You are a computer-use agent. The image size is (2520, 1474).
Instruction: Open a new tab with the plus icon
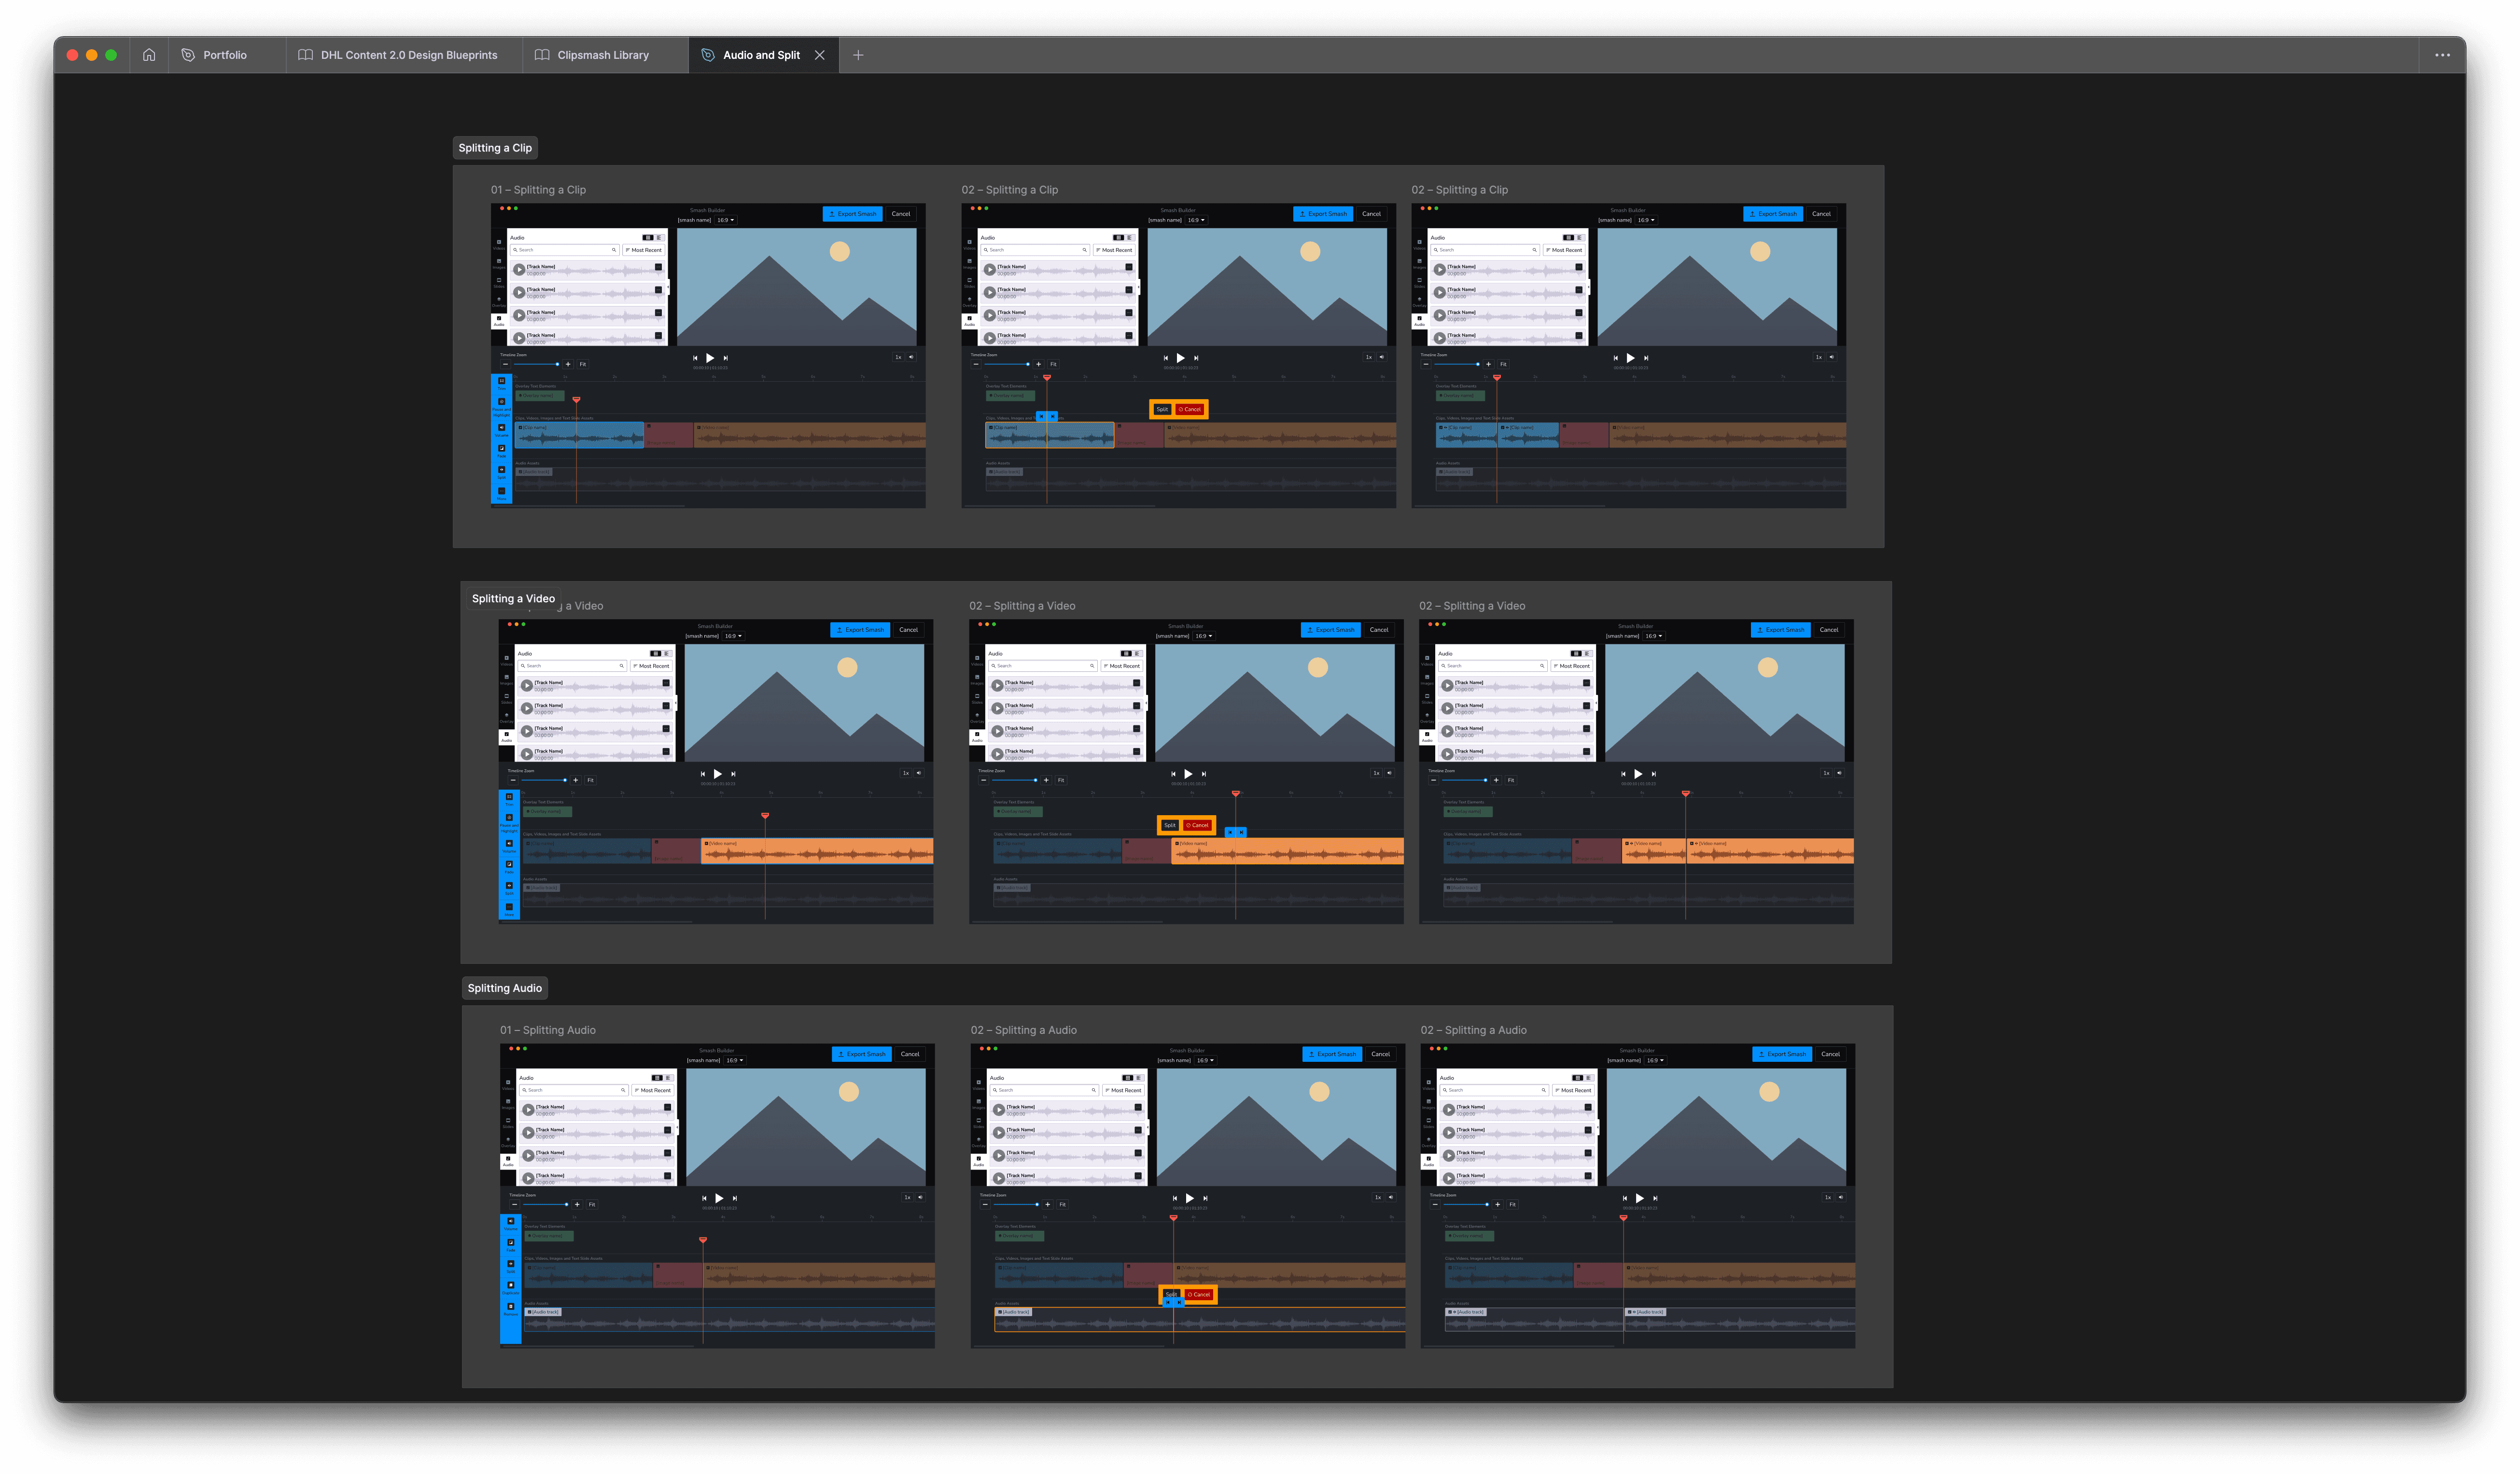tap(858, 55)
